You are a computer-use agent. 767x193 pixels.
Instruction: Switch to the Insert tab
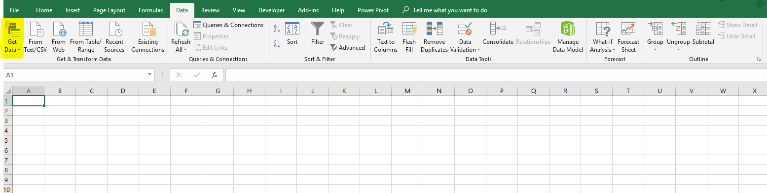(x=73, y=10)
